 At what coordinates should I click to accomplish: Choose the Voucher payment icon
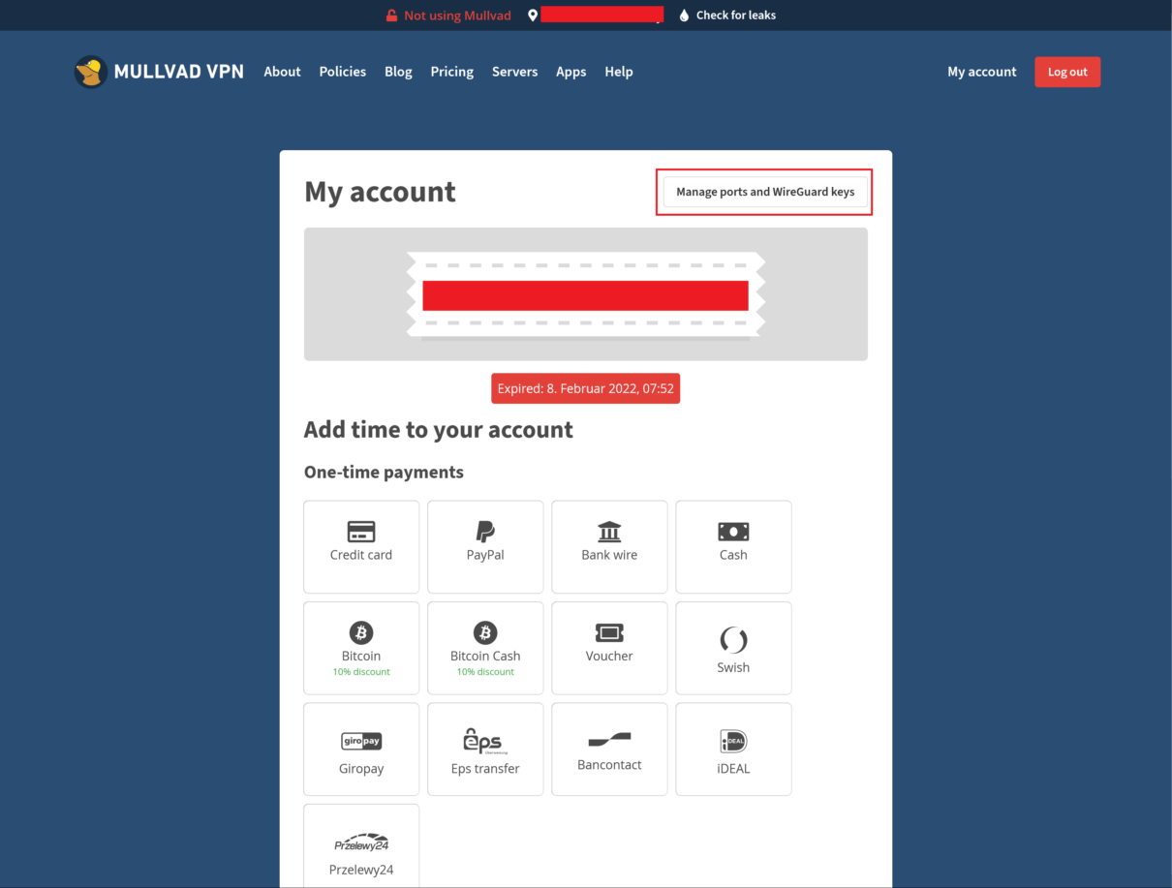[609, 633]
